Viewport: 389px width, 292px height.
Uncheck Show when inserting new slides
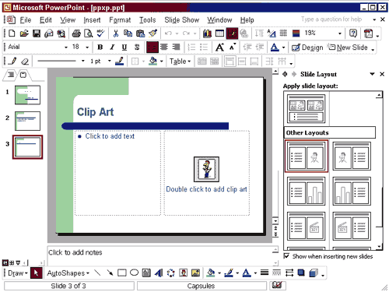coord(286,256)
